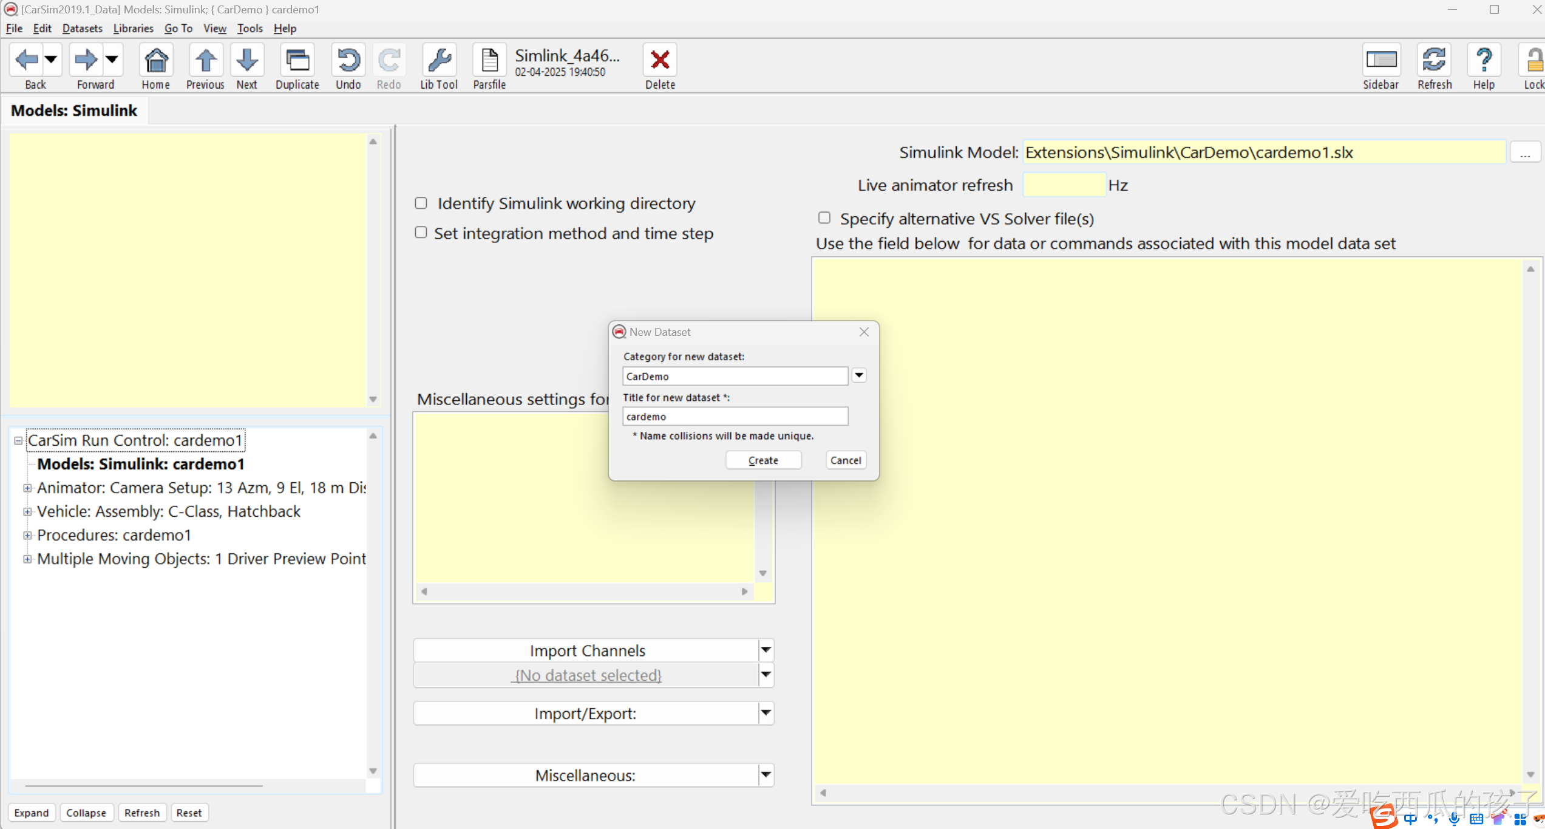The width and height of the screenshot is (1545, 829).
Task: Click the red Delete X icon
Action: (660, 61)
